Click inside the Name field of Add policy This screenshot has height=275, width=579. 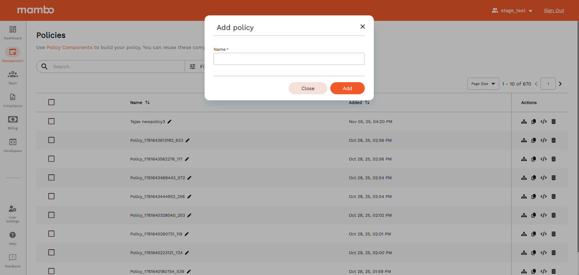pos(289,59)
